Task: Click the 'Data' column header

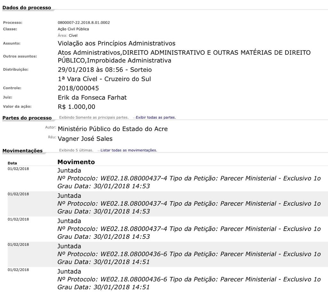Action: 12,163
